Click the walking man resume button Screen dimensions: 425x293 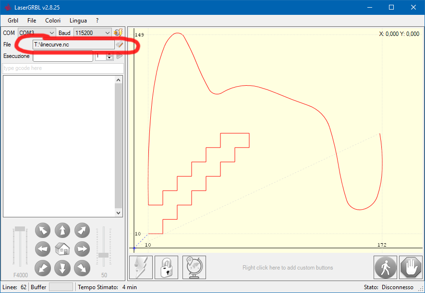386,267
